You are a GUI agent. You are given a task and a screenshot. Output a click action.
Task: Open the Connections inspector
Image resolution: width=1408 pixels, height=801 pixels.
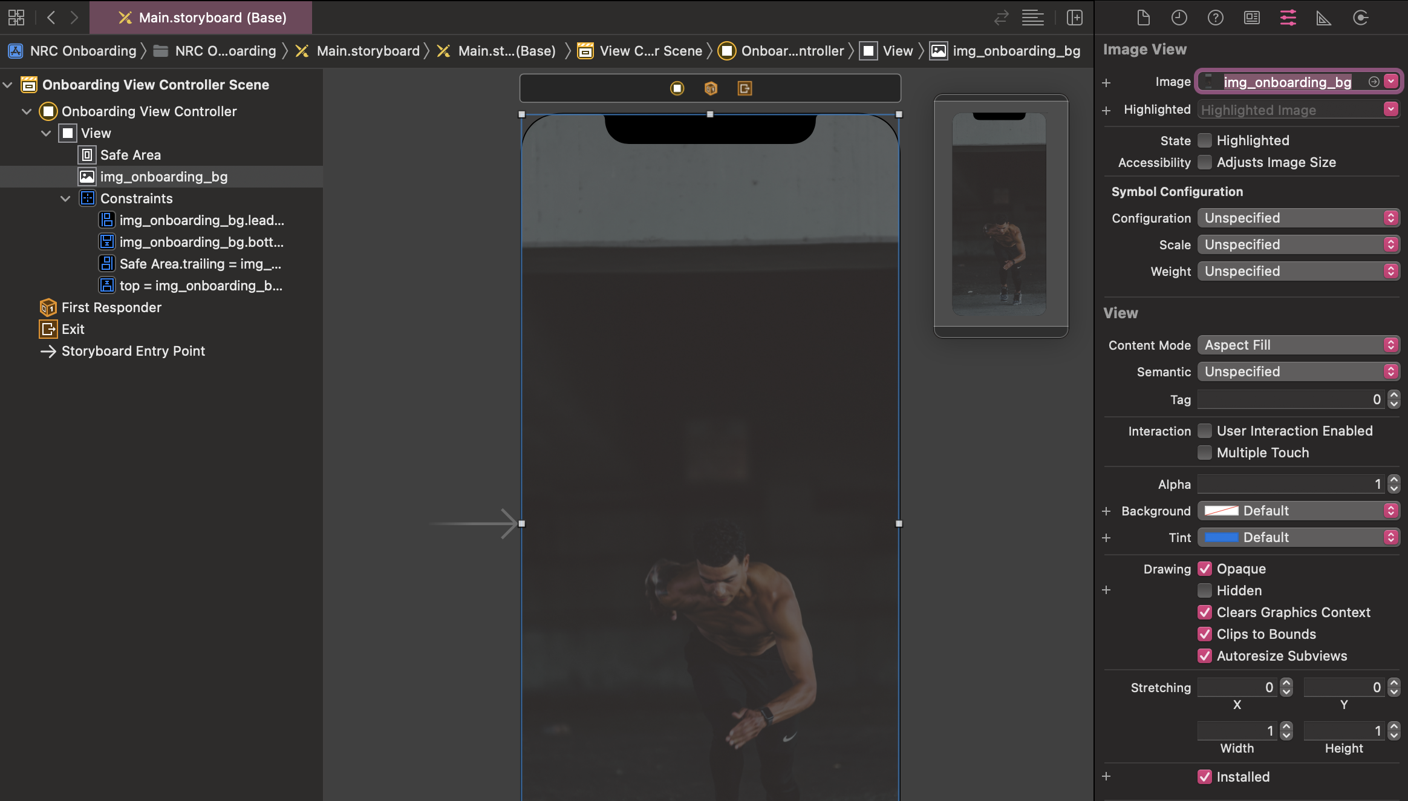(1360, 18)
